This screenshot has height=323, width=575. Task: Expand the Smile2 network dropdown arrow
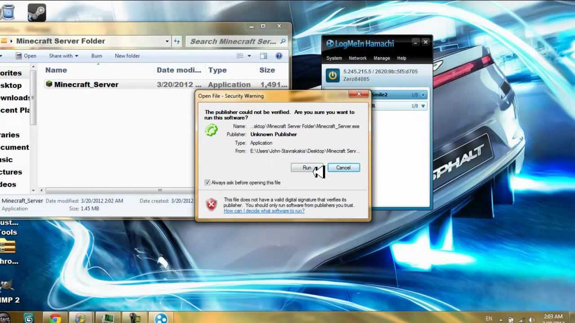click(x=423, y=95)
